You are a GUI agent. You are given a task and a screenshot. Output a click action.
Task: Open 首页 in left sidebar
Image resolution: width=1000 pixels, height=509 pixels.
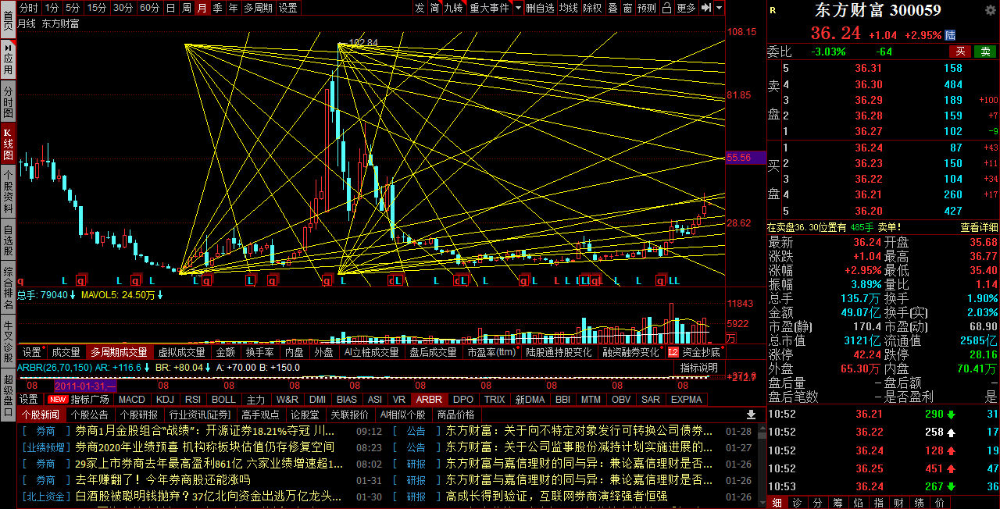coord(8,21)
